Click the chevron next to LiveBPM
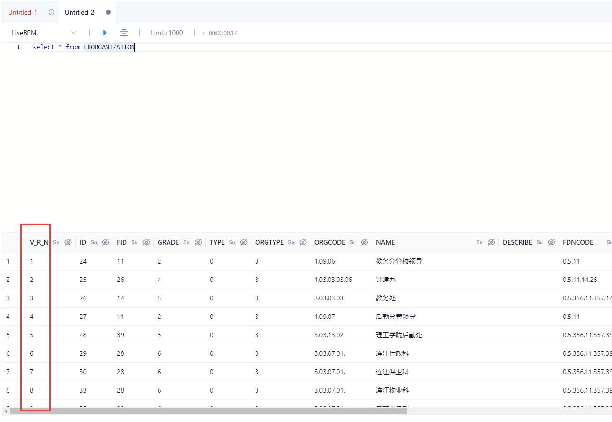 coord(73,33)
